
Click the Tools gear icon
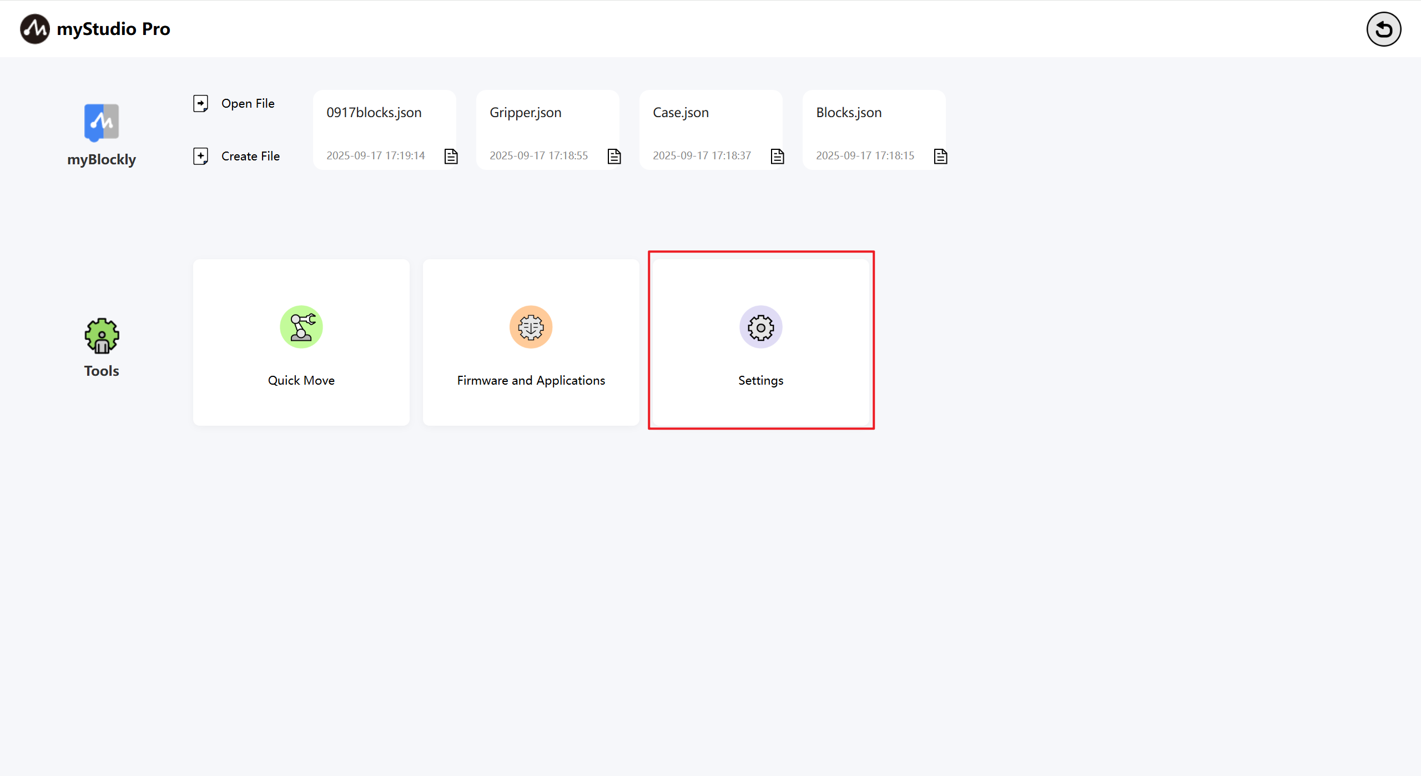click(102, 336)
